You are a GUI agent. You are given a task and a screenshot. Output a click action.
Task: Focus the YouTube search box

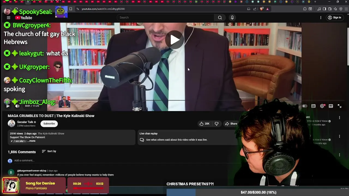coord(166,17)
